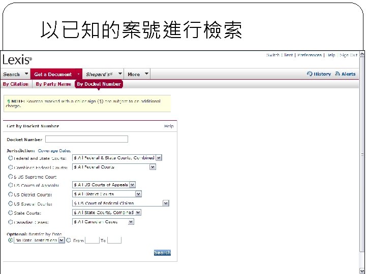Click the Switch Client link
366x274 pixels.
[280, 55]
